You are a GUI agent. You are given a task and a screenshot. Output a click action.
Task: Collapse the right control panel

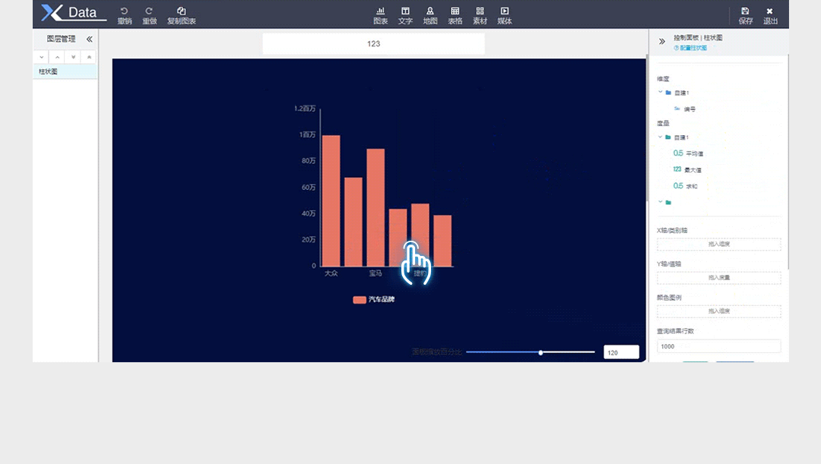click(x=662, y=42)
